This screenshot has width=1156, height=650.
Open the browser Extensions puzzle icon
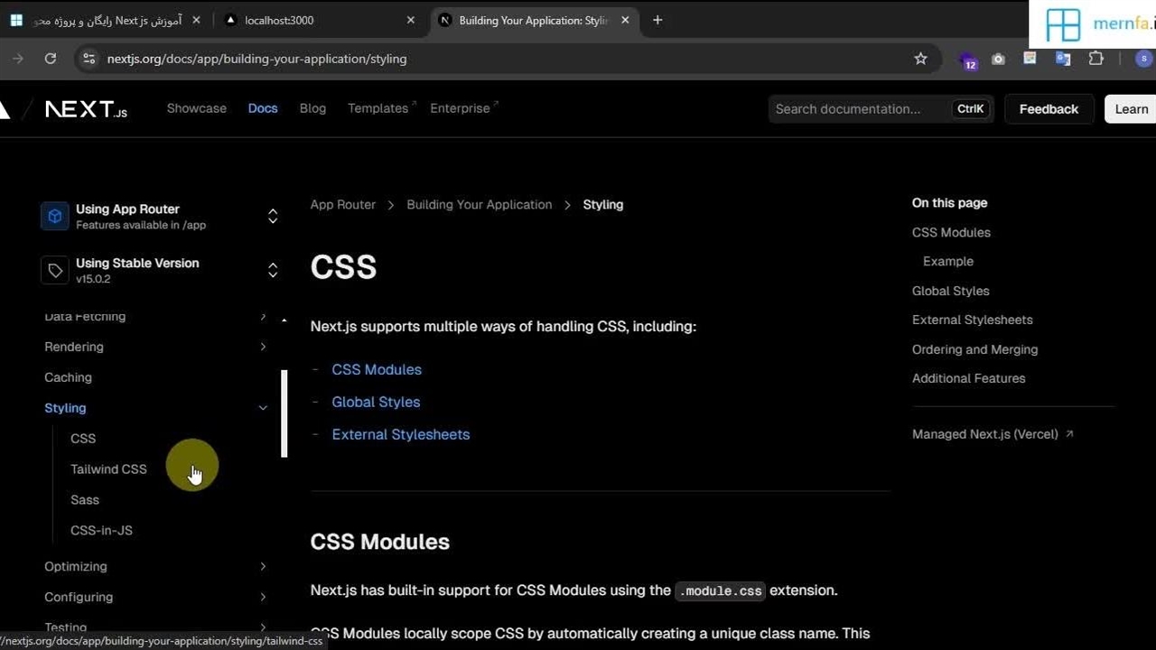click(x=1096, y=59)
